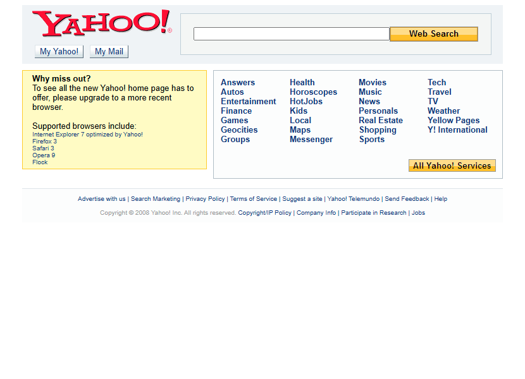Click Advertise with us link
The image size is (525, 379).
tap(101, 199)
